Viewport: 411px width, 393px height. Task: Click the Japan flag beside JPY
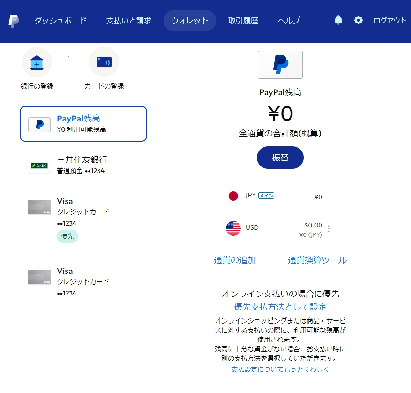click(233, 196)
